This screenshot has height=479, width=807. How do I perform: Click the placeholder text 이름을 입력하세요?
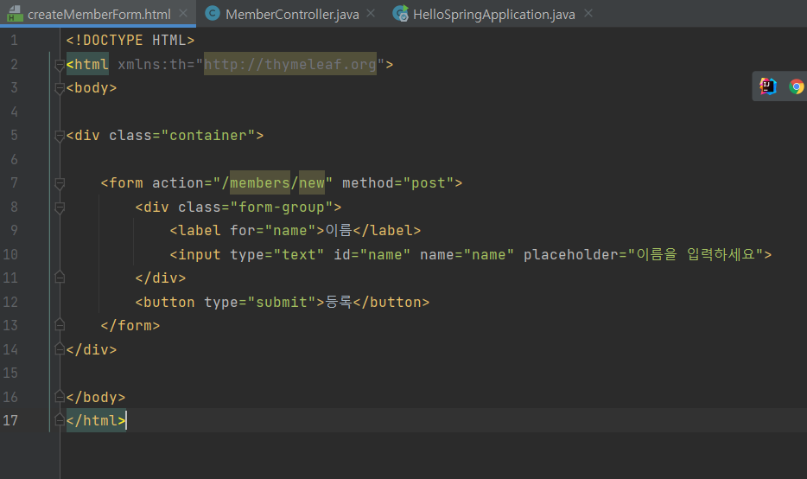pyautogui.click(x=696, y=254)
